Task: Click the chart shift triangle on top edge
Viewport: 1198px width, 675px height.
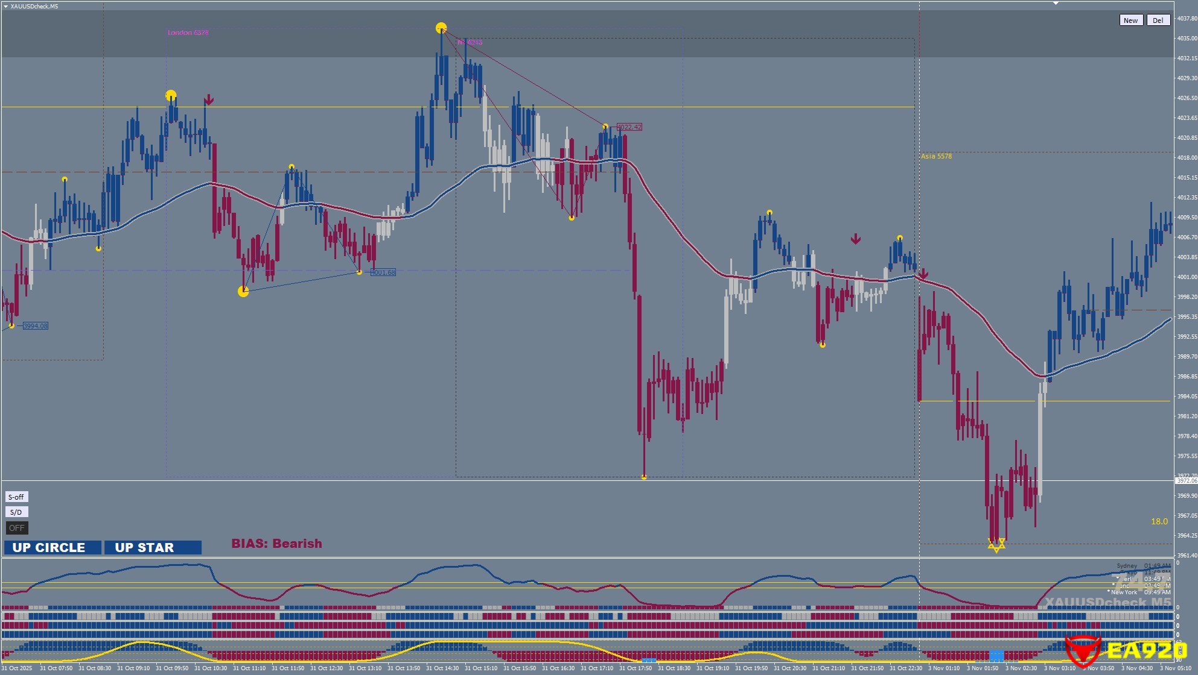Action: (x=1056, y=4)
